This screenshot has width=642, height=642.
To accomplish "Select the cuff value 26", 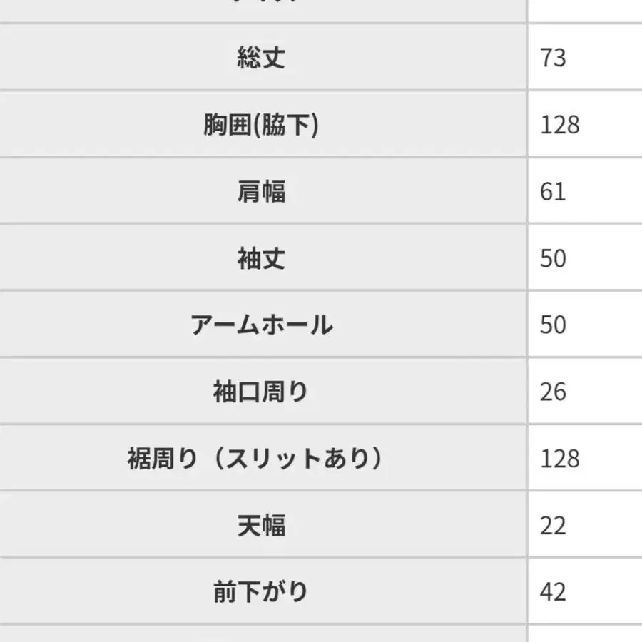I will click(x=553, y=392).
